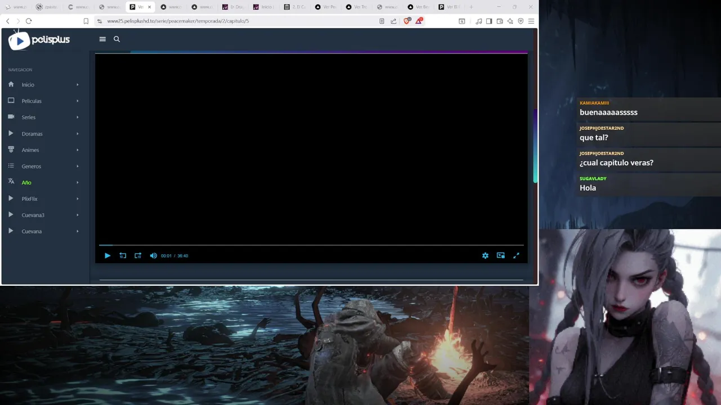Go back in the browser

pyautogui.click(x=7, y=21)
